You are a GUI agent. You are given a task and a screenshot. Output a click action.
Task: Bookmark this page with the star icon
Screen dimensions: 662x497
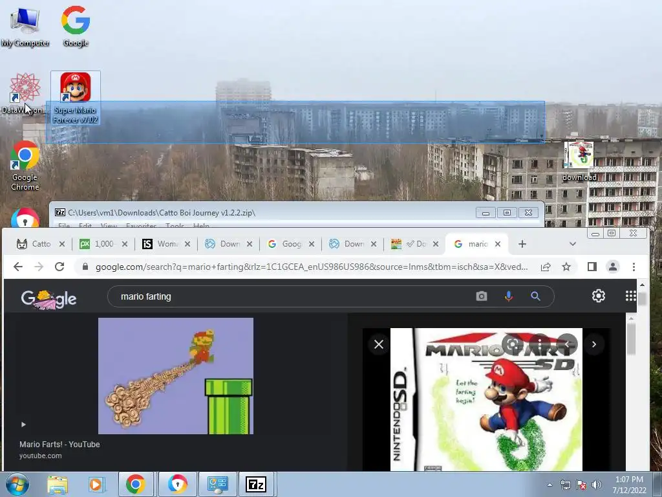point(566,267)
